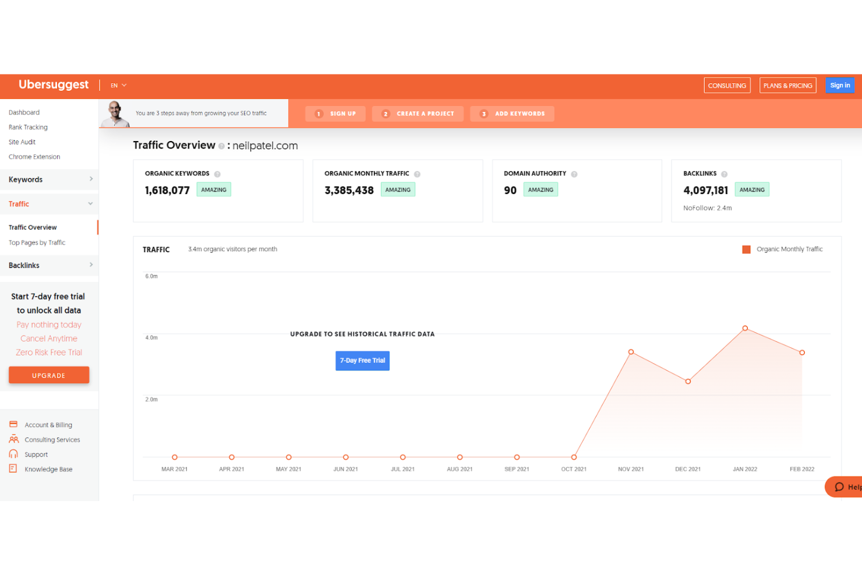Click the neilpatel.com domain title

(x=265, y=146)
